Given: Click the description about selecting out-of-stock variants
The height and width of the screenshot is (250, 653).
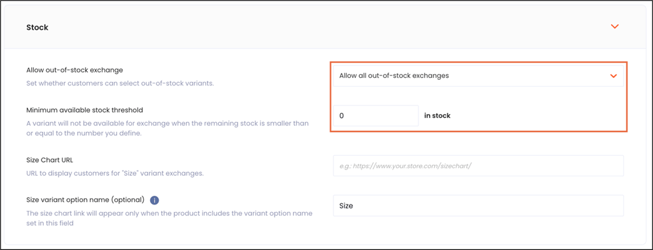Looking at the screenshot, I should [x=120, y=83].
